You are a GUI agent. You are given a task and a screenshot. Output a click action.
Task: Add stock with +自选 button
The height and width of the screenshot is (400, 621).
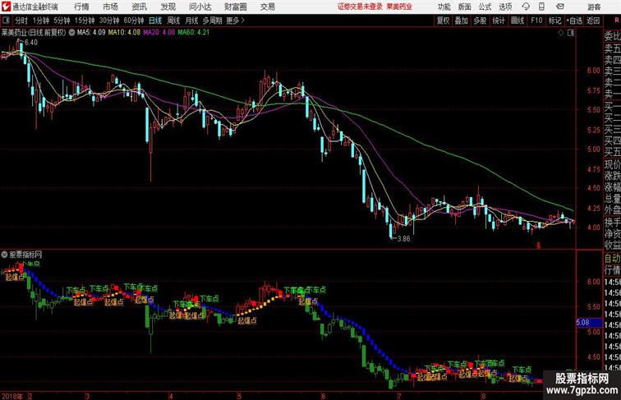point(574,21)
